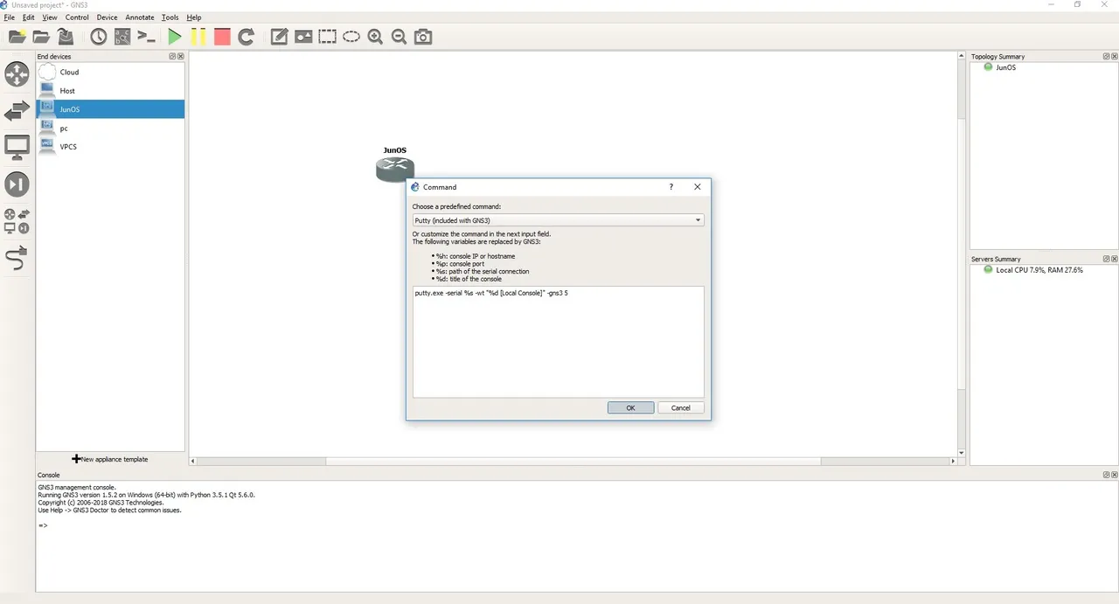Select Local CPU entry in Servers Summary

(1039, 270)
